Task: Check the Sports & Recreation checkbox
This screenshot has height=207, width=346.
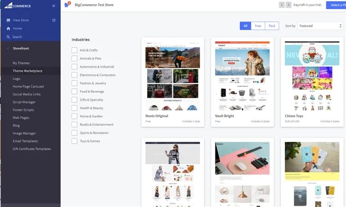Action: click(x=74, y=133)
